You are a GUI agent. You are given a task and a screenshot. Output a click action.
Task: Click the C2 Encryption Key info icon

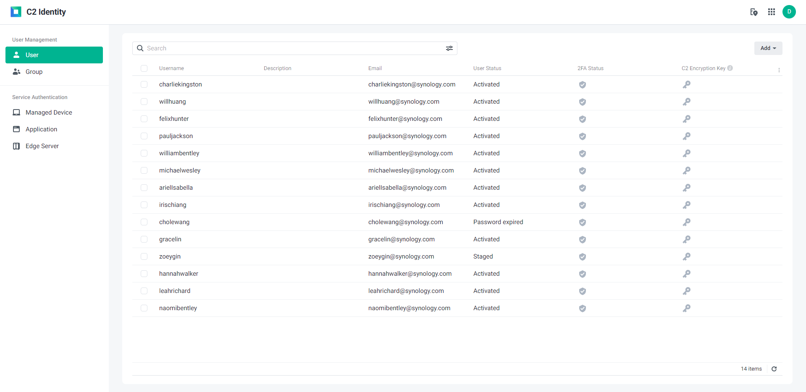(730, 68)
